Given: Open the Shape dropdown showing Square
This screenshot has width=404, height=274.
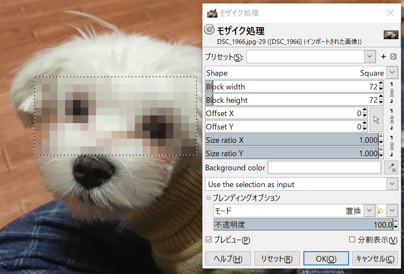Looking at the screenshot, I should coord(392,73).
